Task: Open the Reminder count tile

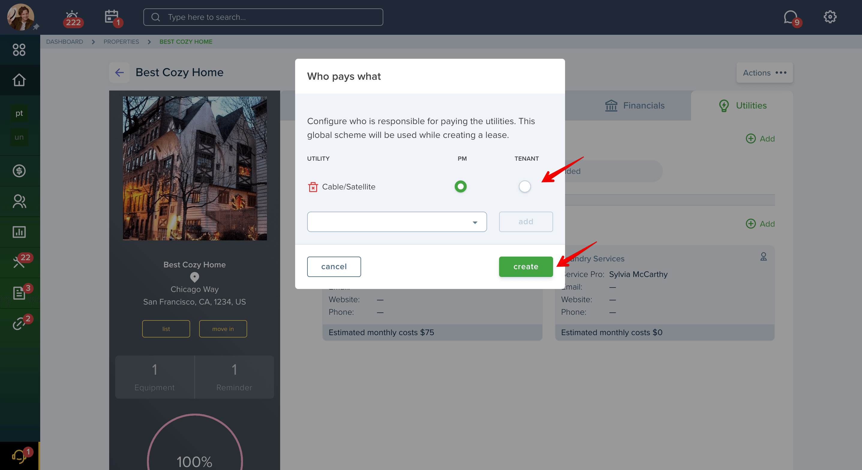Action: [x=234, y=377]
